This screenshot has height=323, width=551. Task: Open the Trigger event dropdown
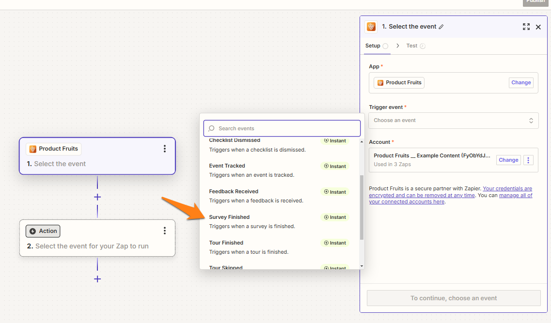pyautogui.click(x=453, y=121)
